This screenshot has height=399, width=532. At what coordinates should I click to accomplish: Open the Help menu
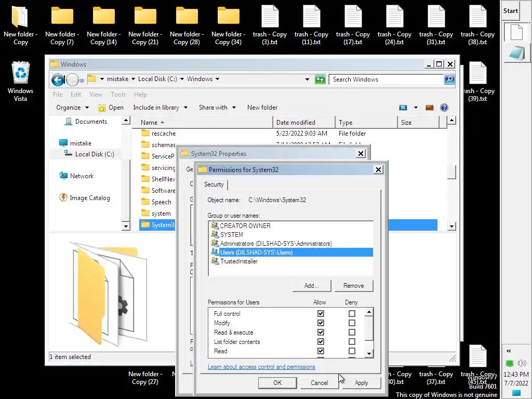click(140, 95)
